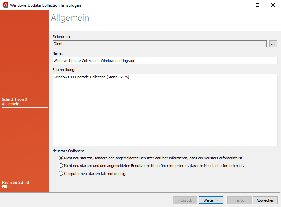The width and height of the screenshot is (281, 207).
Task: Close the Windows Update Collection dialog
Action: (273, 5)
